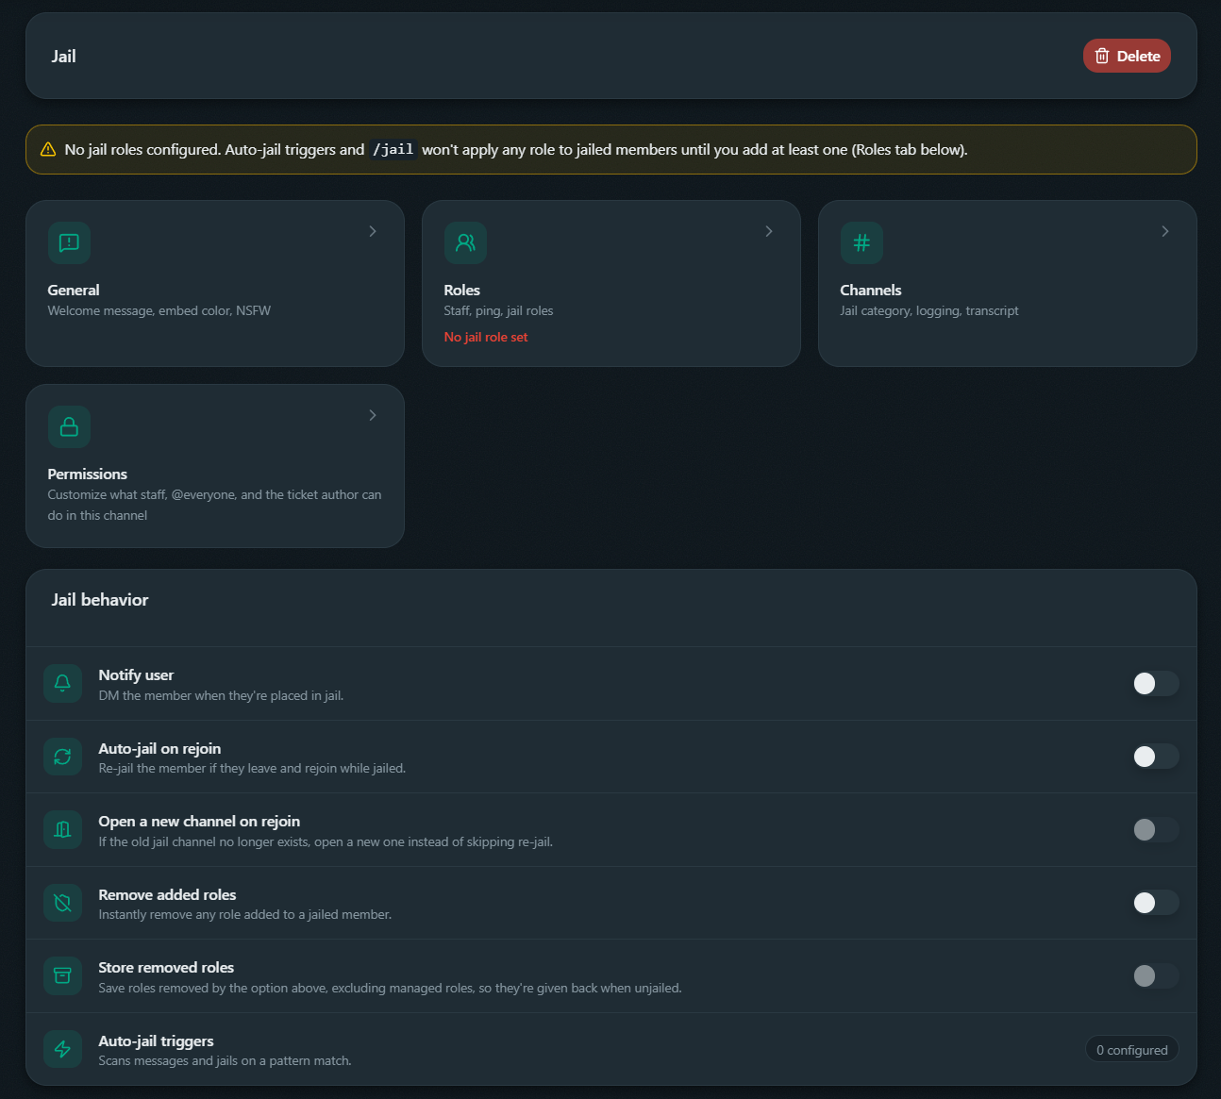Open the Permissions card title
Viewport: 1221px width, 1099px height.
tap(88, 474)
